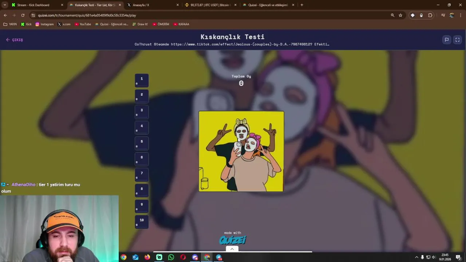Open the tab search dropdown arrow

point(5,5)
